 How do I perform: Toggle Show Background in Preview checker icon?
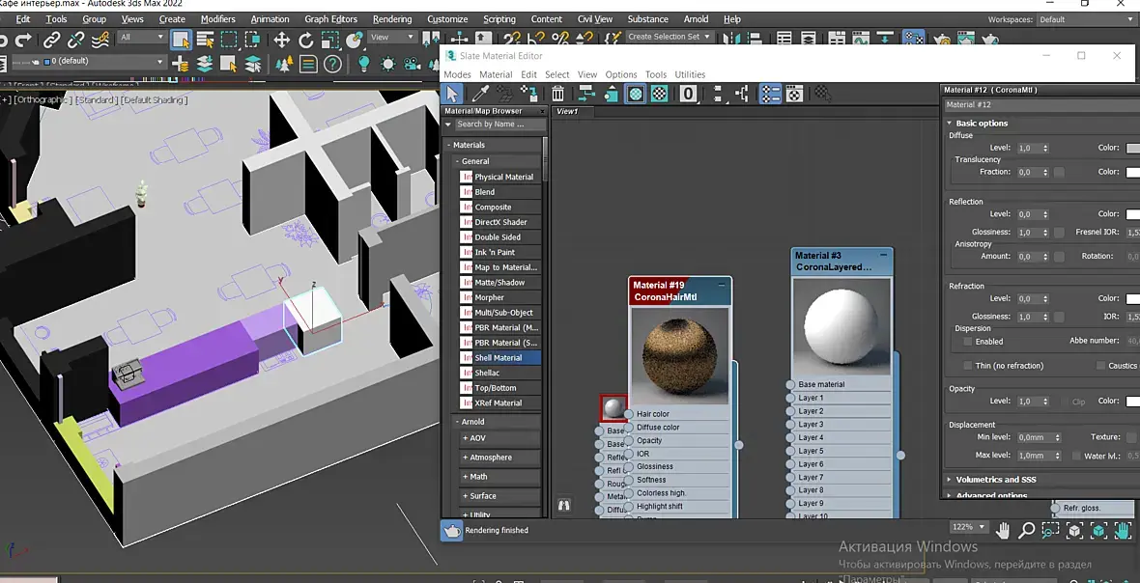pyautogui.click(x=659, y=94)
